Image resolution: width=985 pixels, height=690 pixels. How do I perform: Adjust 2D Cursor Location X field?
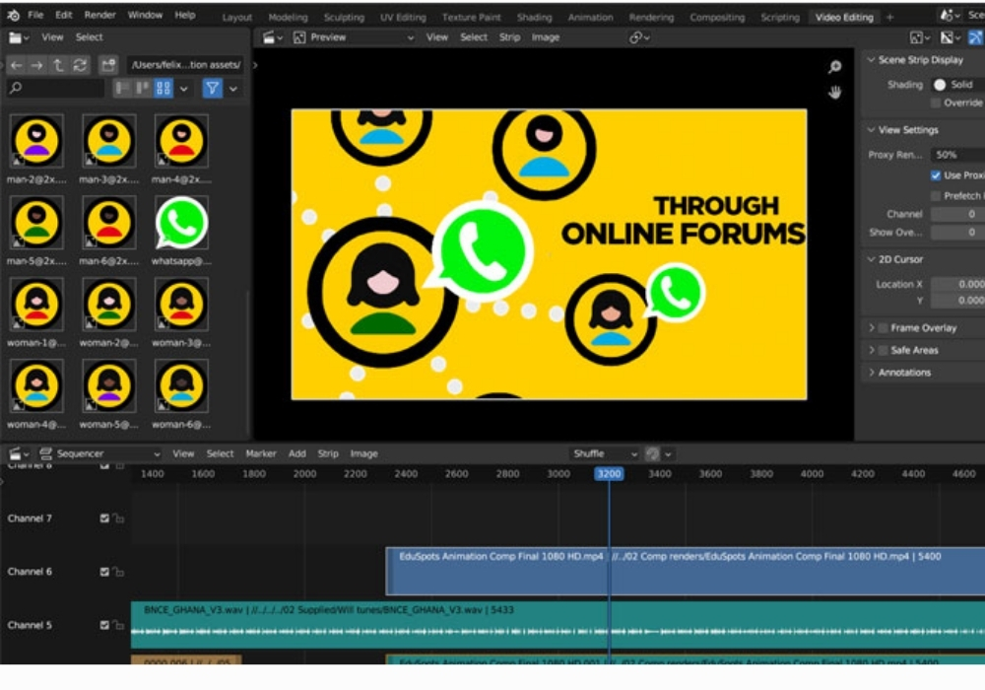[957, 285]
